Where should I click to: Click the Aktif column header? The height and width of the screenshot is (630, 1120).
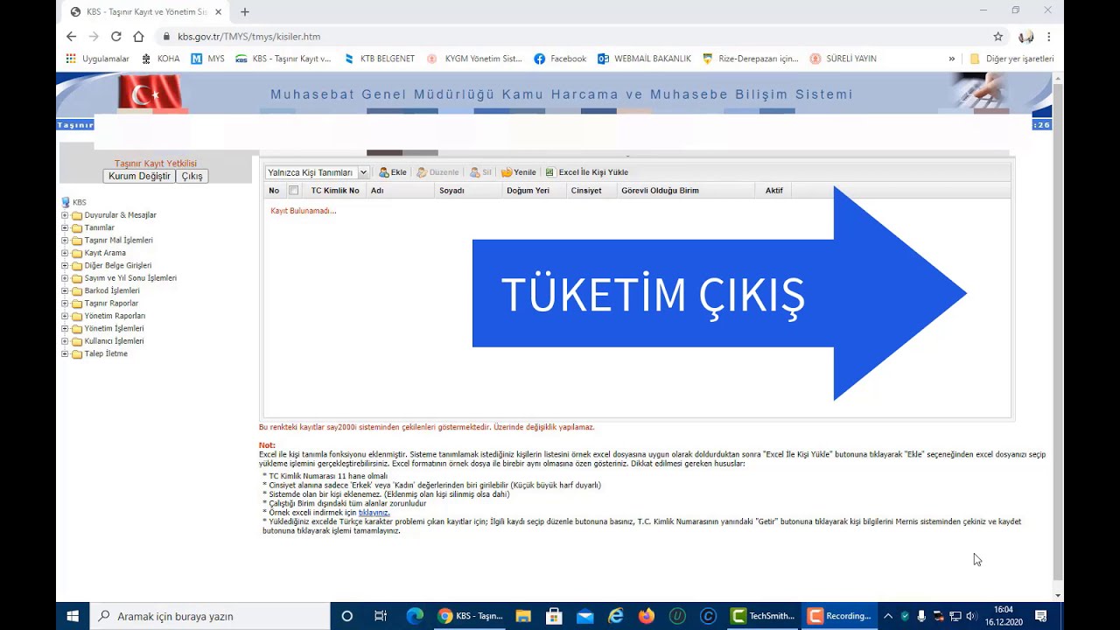[773, 190]
